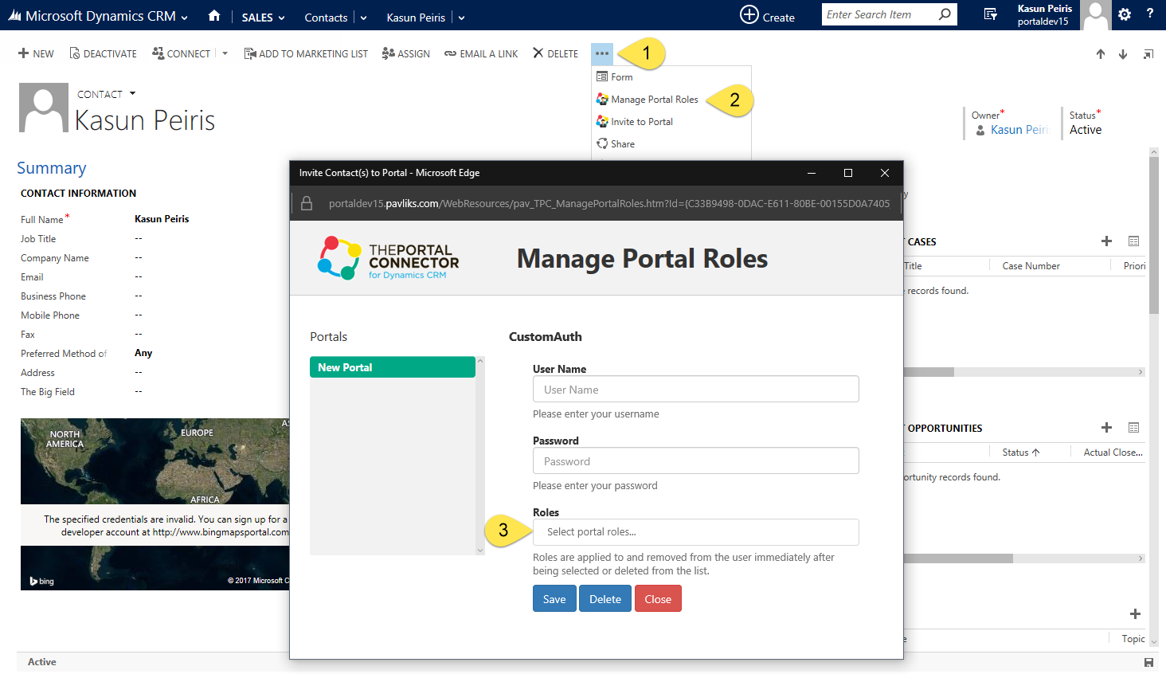
Task: Click ASSIGN in the command bar
Action: click(x=406, y=53)
